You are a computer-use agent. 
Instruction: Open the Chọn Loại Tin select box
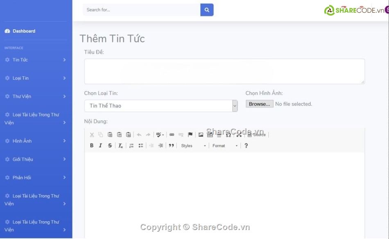(161, 106)
